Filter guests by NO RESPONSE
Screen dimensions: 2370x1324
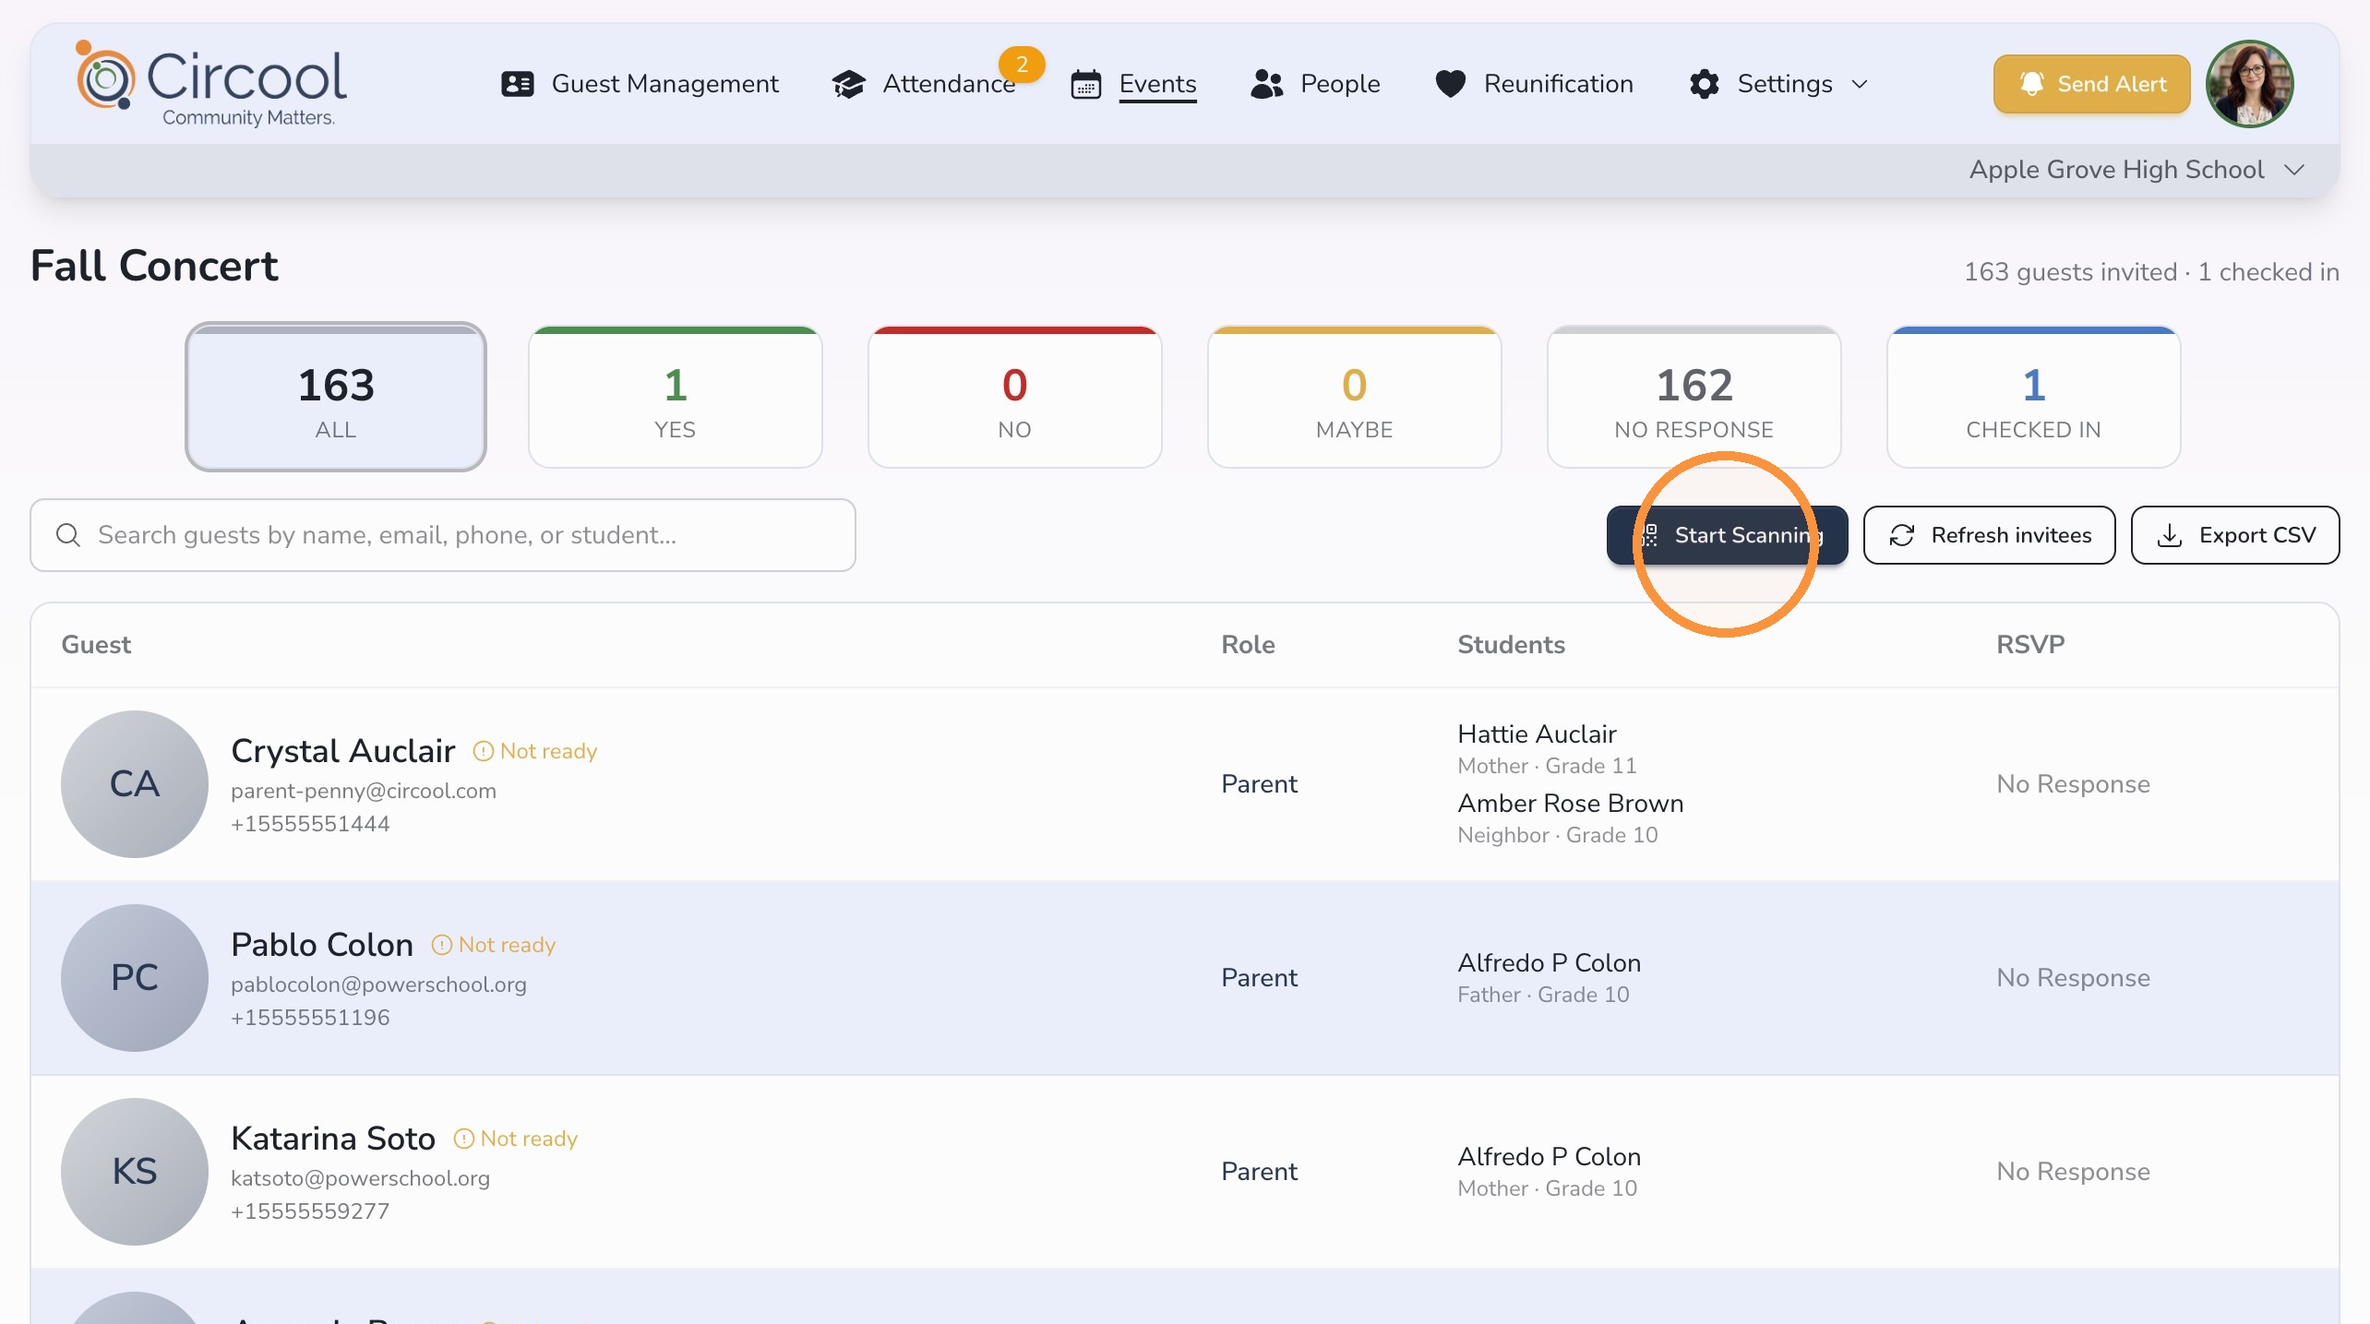pos(1694,397)
